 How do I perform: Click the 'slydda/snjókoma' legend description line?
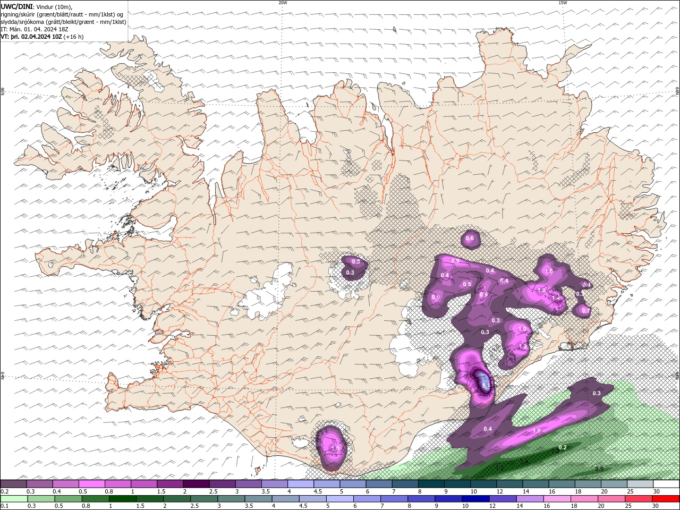[x=63, y=22]
